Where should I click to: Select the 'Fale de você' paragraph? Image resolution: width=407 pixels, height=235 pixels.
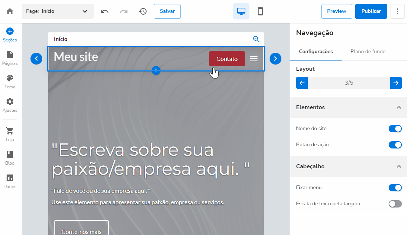[x=101, y=191]
